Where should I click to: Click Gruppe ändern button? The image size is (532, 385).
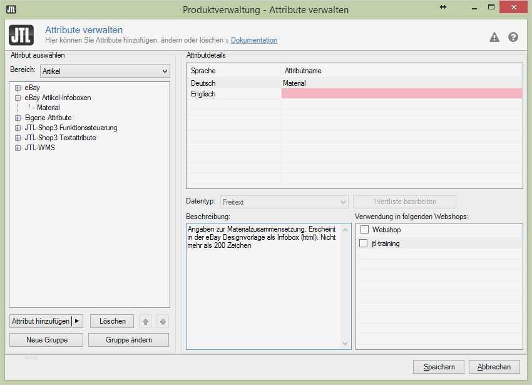point(128,339)
